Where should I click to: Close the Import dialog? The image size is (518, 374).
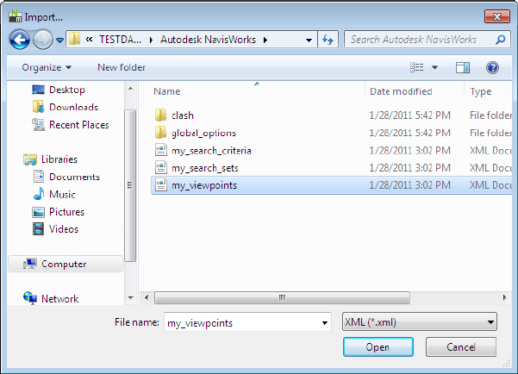496,16
